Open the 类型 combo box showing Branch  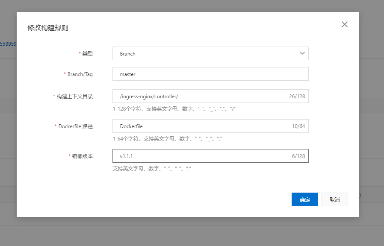(205, 53)
